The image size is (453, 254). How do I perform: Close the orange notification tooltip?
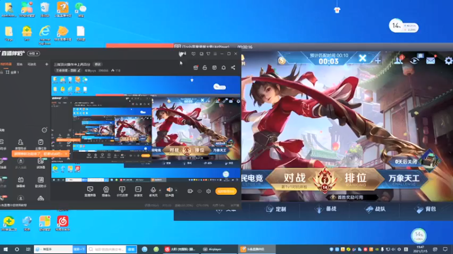pyautogui.click(x=66, y=154)
